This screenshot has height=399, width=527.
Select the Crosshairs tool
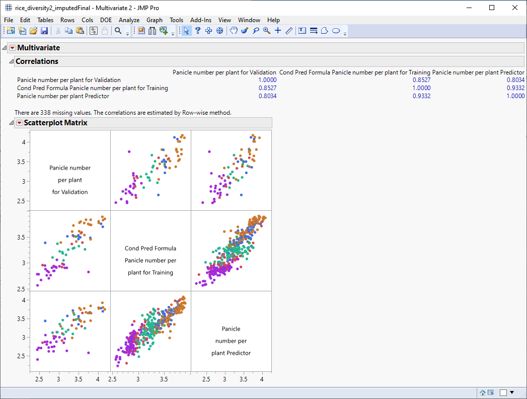tap(278, 31)
